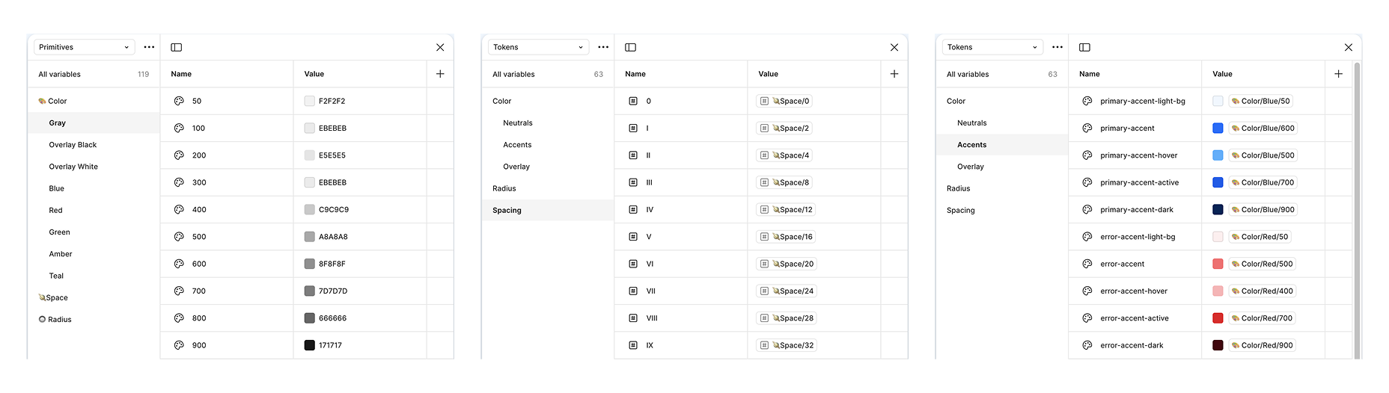Click the color icon of error-accent-hover

coord(1087,291)
